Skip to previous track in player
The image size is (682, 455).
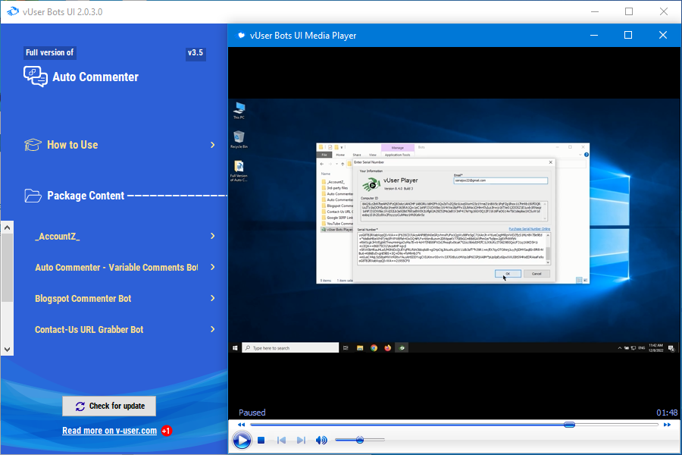(x=281, y=440)
